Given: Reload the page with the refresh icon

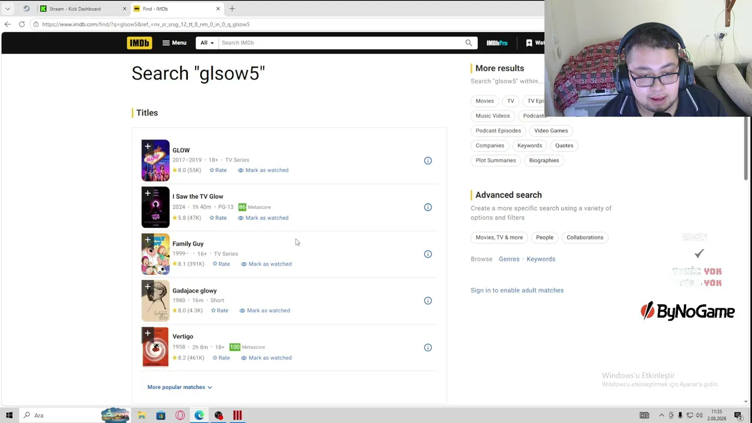Looking at the screenshot, I should [22, 24].
